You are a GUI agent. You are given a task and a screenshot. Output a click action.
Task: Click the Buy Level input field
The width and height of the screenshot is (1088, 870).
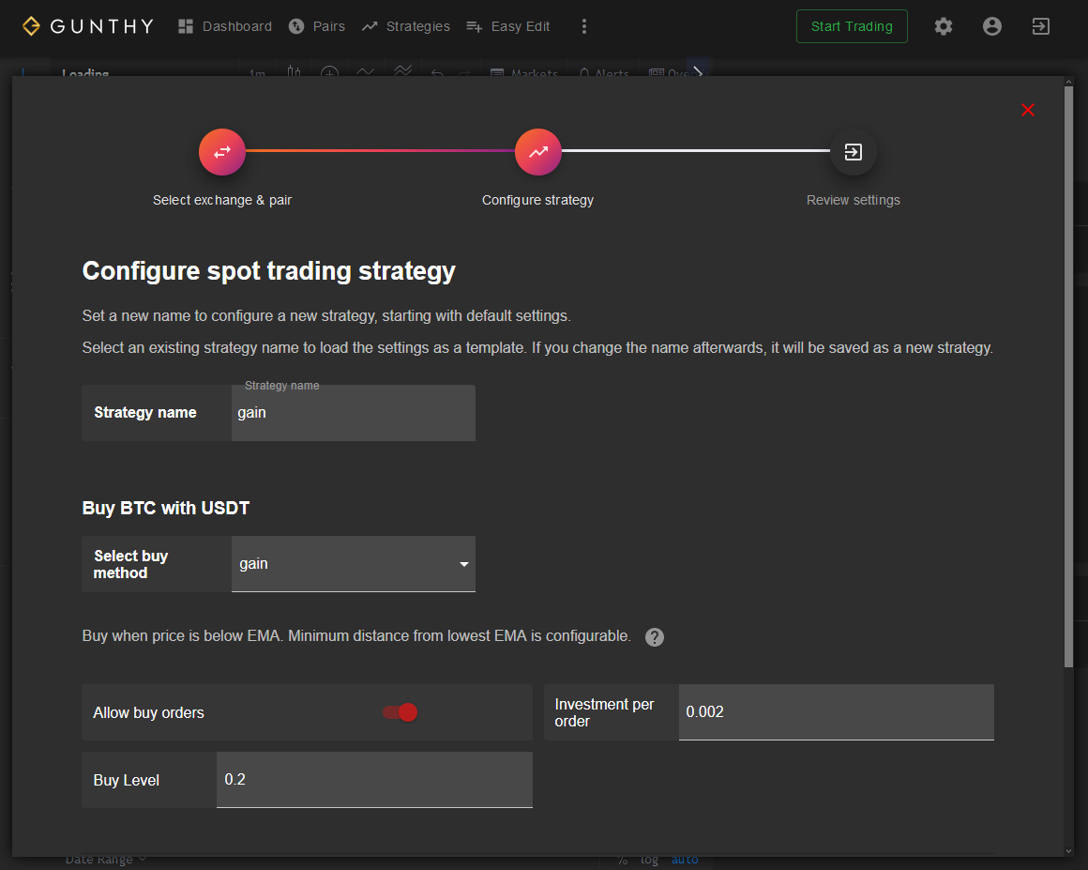coord(373,780)
